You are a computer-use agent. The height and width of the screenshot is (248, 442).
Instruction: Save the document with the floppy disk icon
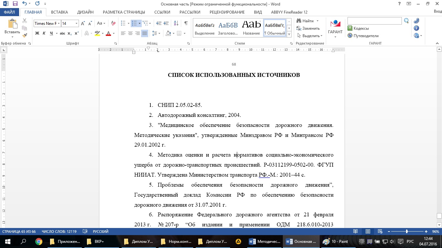pyautogui.click(x=15, y=4)
